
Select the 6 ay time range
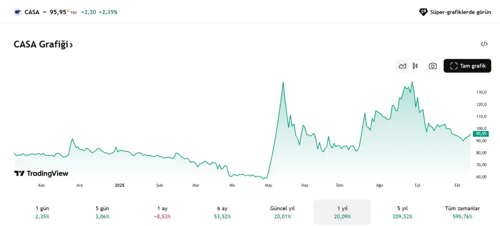tap(222, 212)
